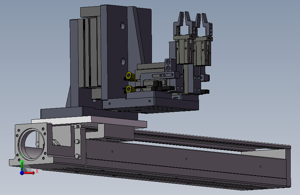The width and height of the screenshot is (300, 195).
Task: Click the red X axis arrow of the triad
Action: 30,173
